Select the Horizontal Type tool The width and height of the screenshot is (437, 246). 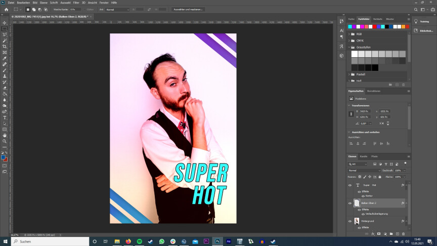(5, 117)
